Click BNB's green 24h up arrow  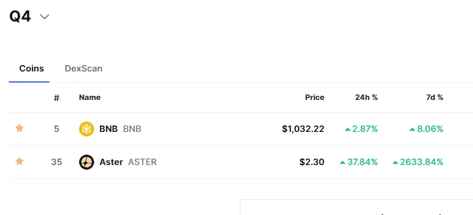click(x=348, y=130)
